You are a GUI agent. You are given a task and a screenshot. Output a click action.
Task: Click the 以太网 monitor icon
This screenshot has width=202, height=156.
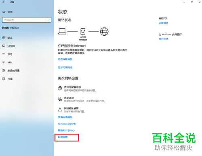(4, 46)
